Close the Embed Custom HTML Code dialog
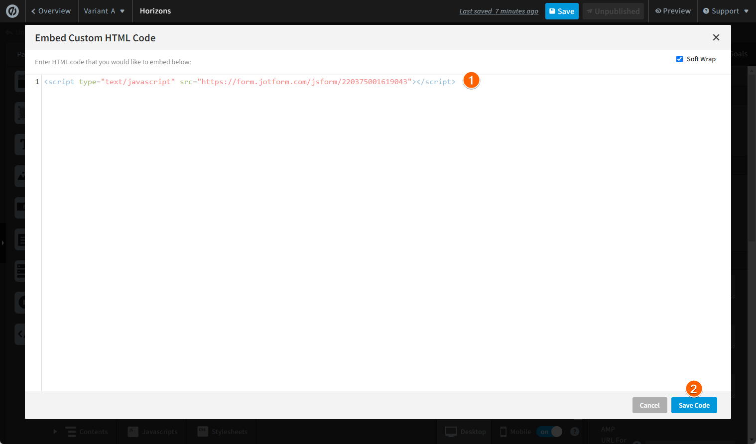Screen dimensions: 756x444 (x=716, y=37)
